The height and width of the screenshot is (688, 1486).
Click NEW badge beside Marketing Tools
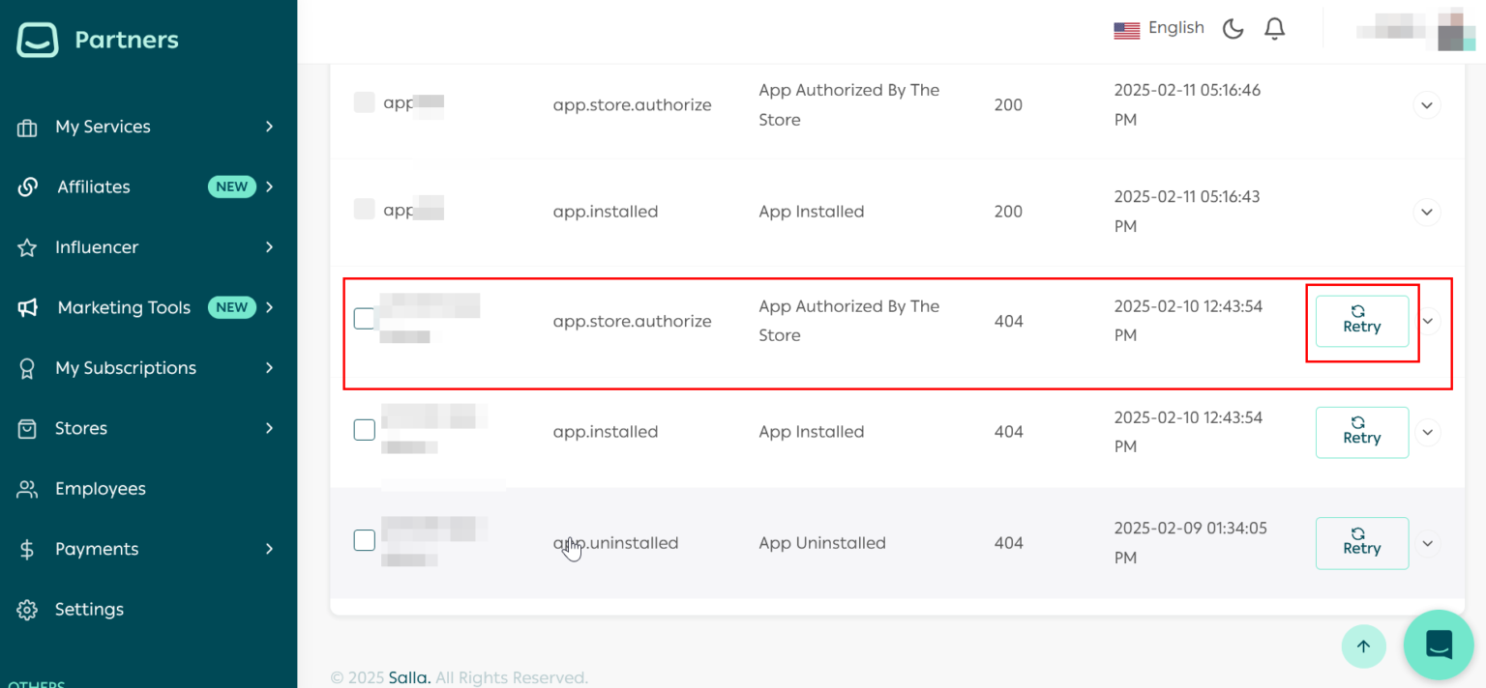click(232, 307)
